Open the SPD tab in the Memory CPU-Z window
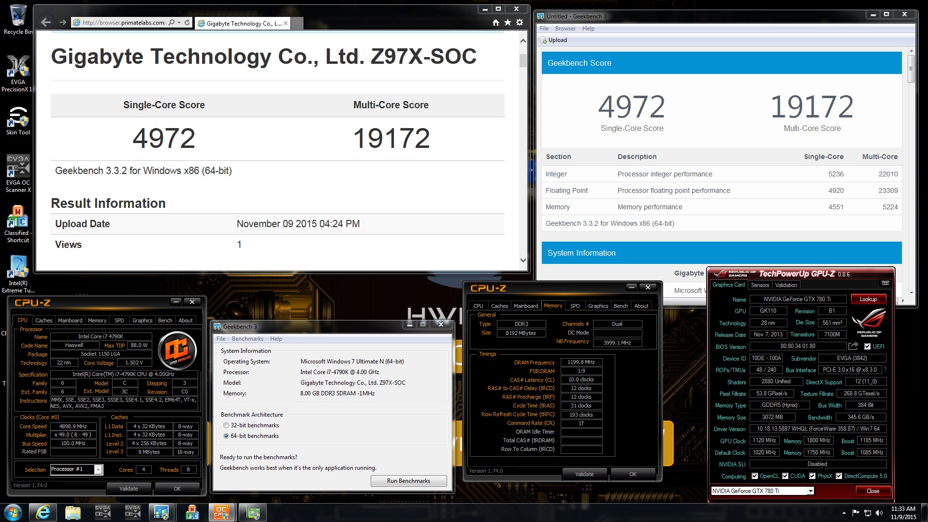 coord(575,306)
